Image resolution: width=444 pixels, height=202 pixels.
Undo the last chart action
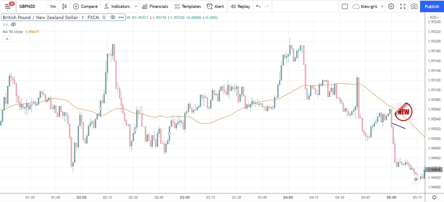click(258, 6)
